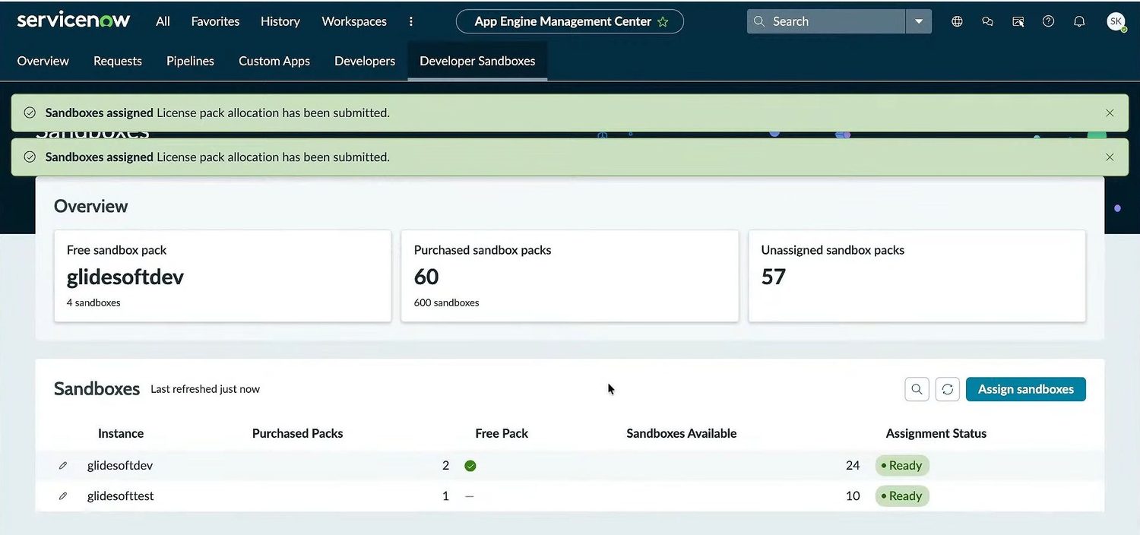Switch to the Overview tab

43,61
